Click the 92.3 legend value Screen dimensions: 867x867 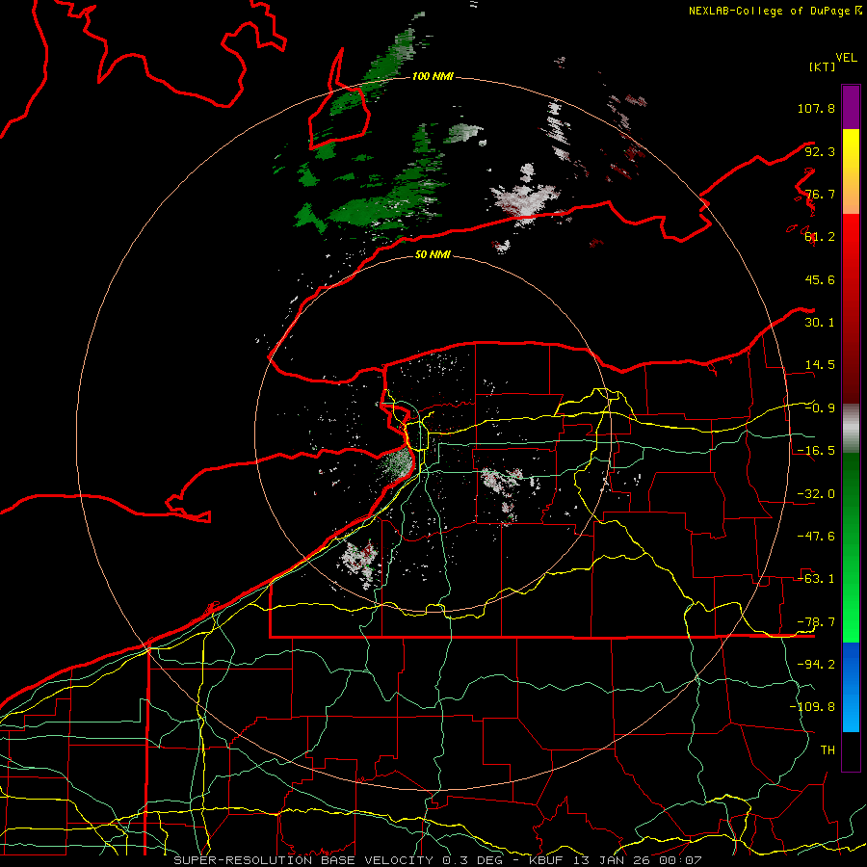[x=820, y=151]
